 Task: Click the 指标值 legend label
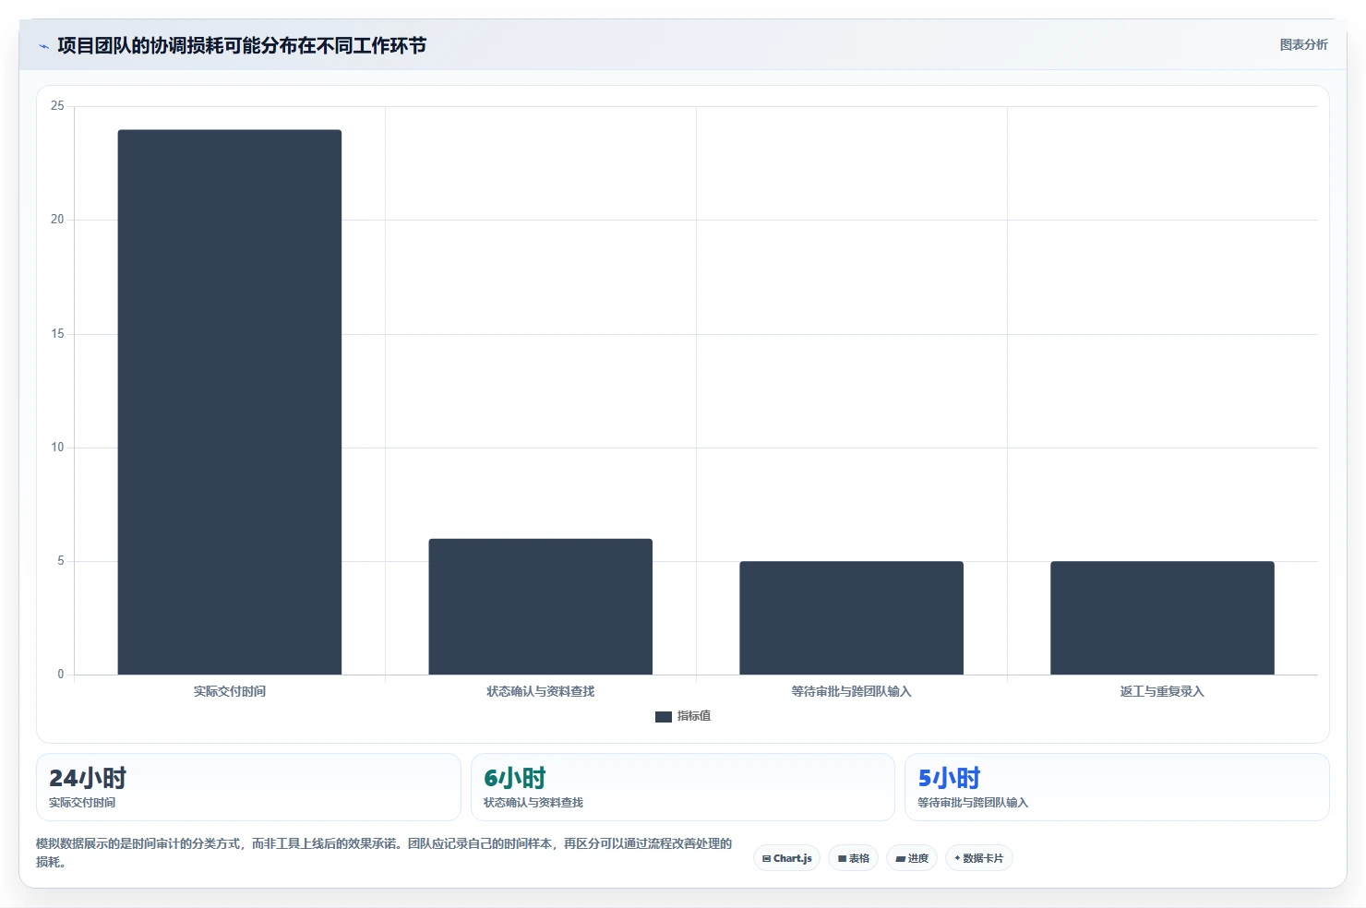coord(694,716)
